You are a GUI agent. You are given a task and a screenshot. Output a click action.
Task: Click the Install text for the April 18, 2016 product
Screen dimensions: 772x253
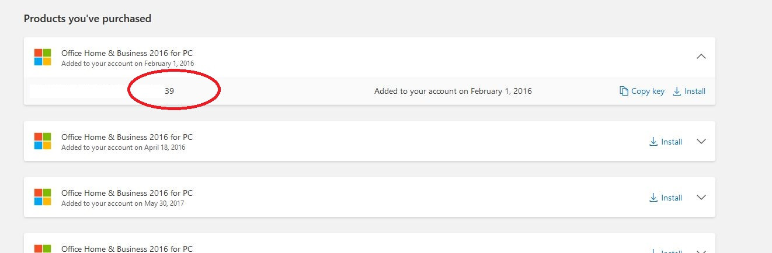tap(672, 142)
